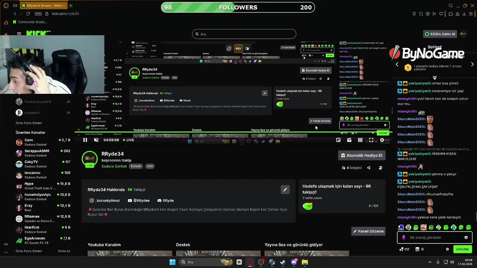
Task: Open the Cavs recommended channel
Action: [43, 142]
